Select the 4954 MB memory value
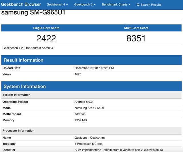The width and height of the screenshot is (183, 152). [81, 120]
